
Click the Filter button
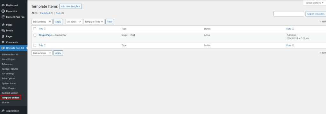pyautogui.click(x=110, y=22)
